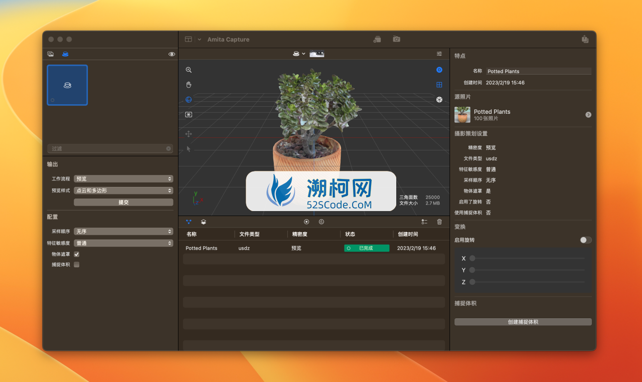Click the trash delete icon

[x=439, y=222]
